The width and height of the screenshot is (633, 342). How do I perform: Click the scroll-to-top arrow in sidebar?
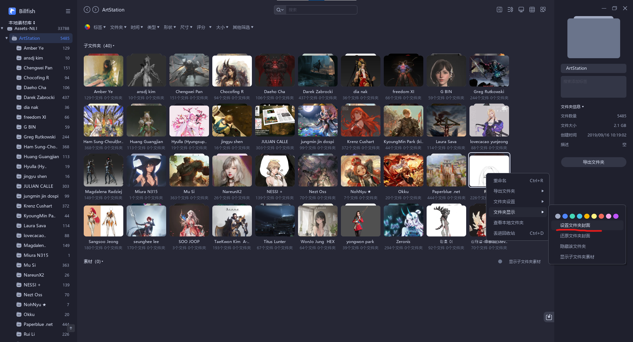coord(71,328)
